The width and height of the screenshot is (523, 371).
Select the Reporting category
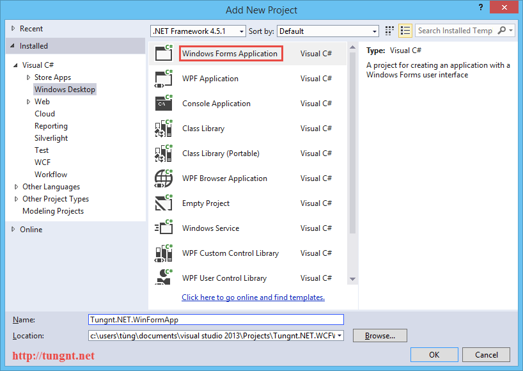coord(51,126)
